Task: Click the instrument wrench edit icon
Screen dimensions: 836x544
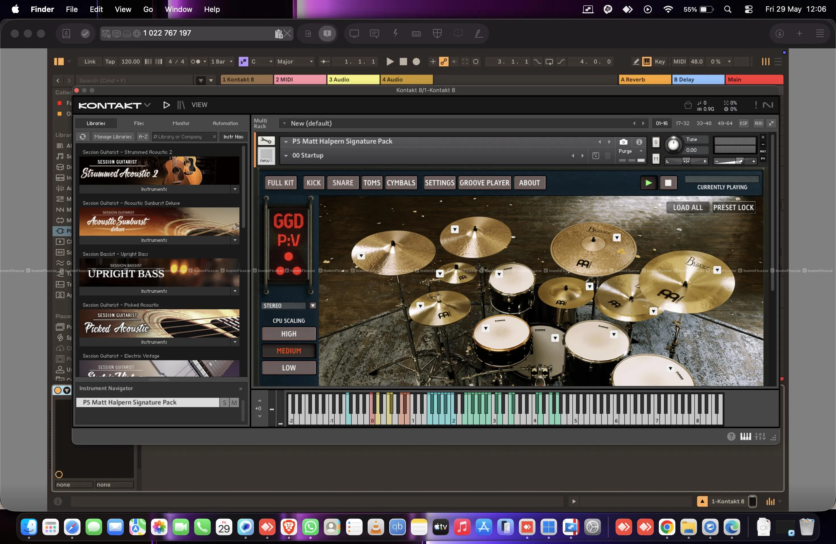Action: (x=266, y=141)
